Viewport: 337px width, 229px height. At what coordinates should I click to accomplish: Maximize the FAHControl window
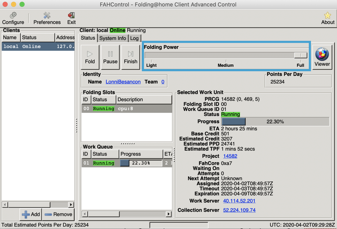22,4
